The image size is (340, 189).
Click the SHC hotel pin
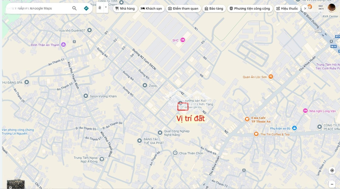pos(183,40)
